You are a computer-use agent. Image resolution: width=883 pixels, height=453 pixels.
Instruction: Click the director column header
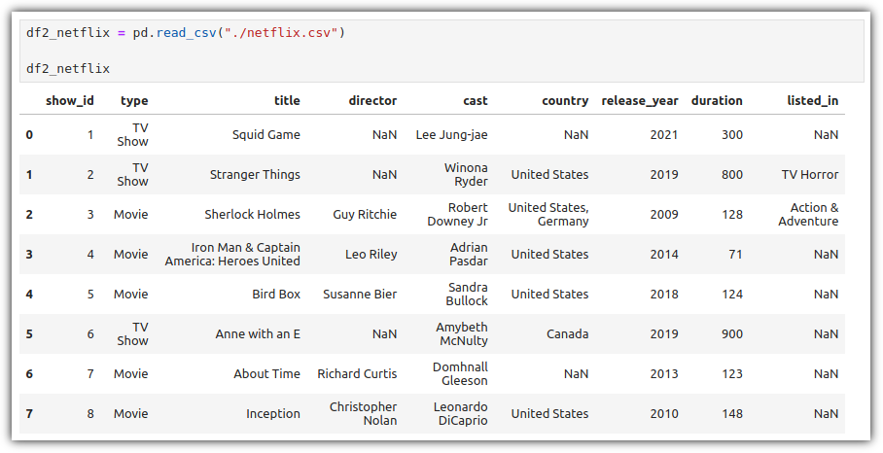[372, 101]
